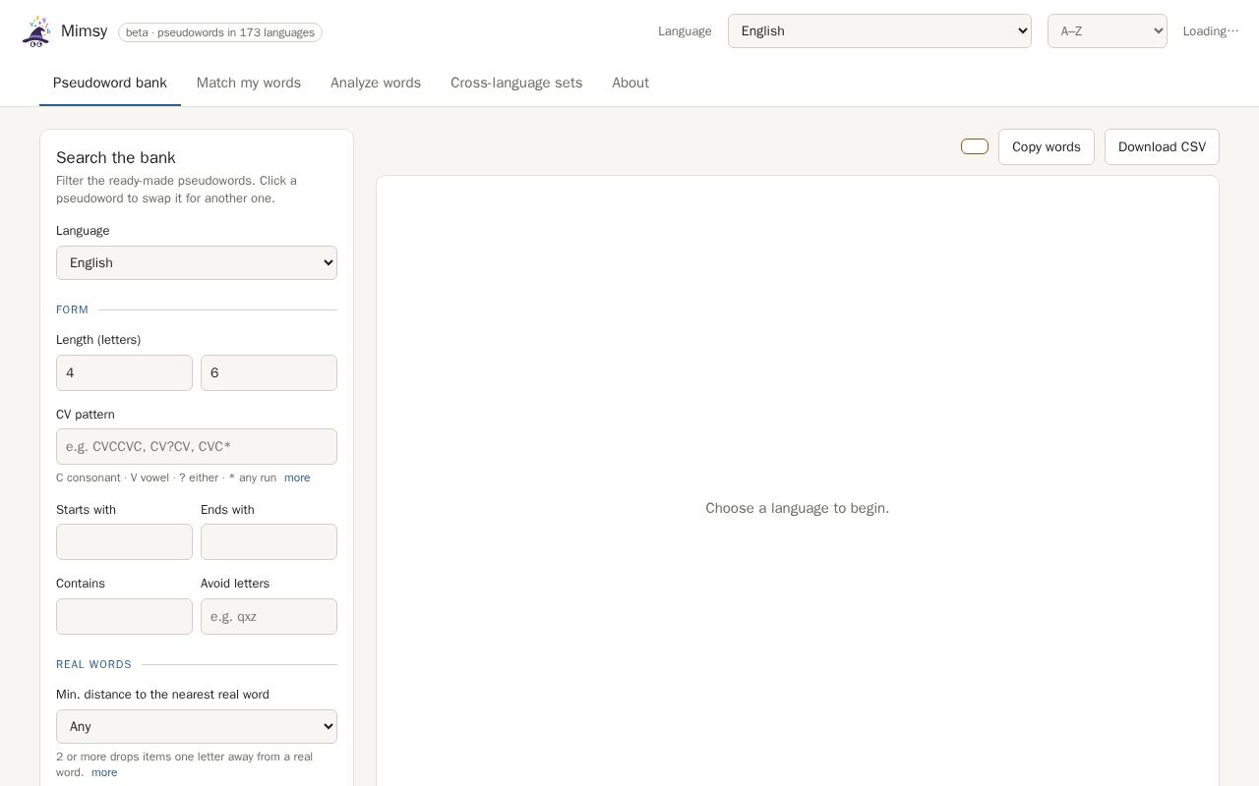Image resolution: width=1259 pixels, height=786 pixels.
Task: Click the Copy words button
Action: (1047, 147)
